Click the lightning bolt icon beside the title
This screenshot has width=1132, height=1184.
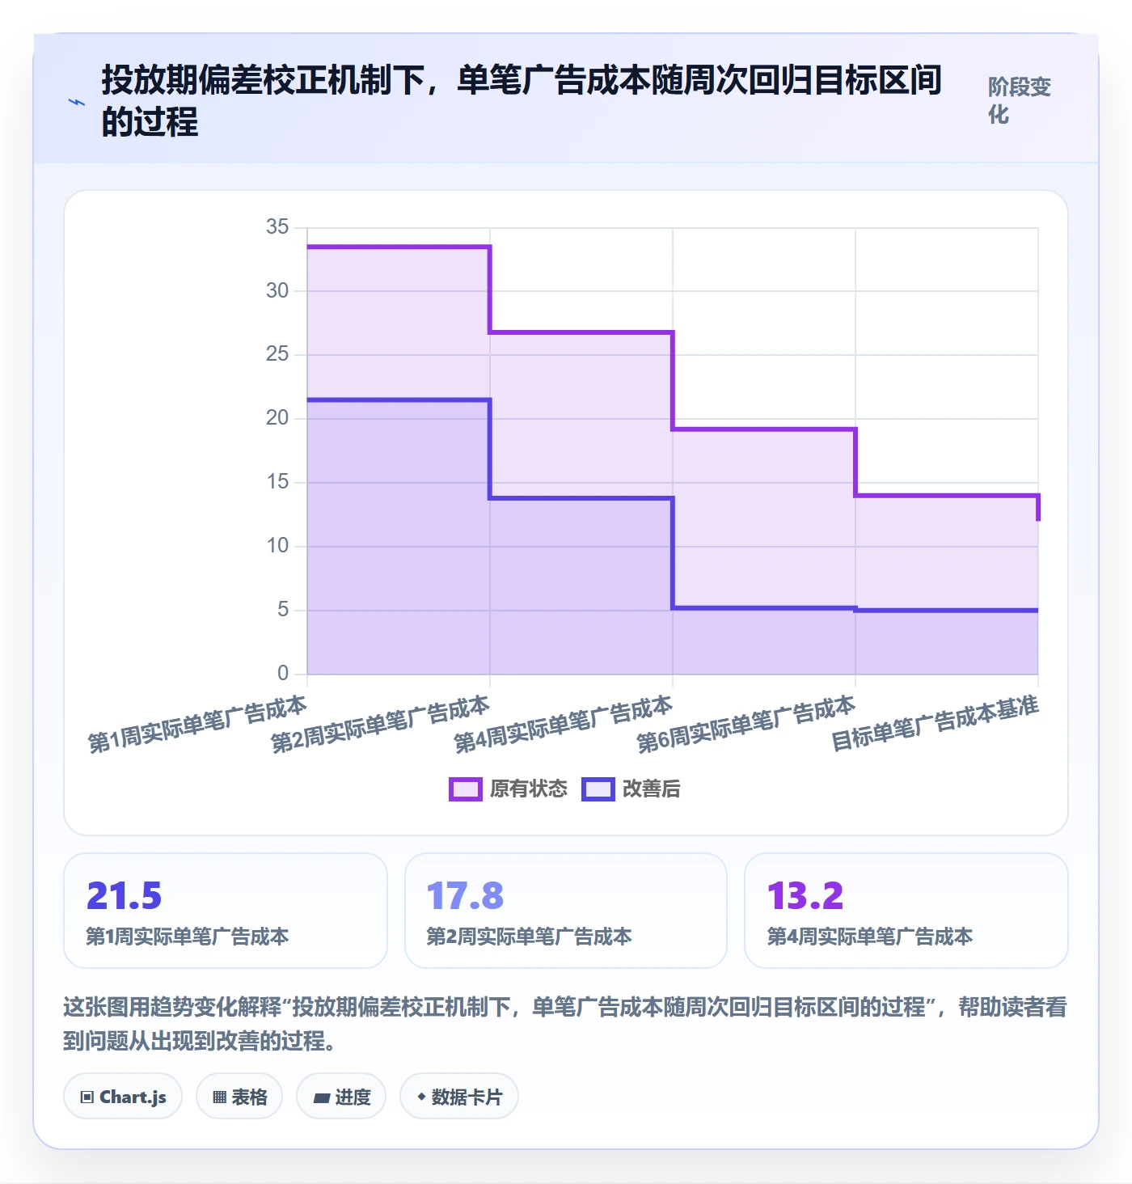click(x=77, y=102)
